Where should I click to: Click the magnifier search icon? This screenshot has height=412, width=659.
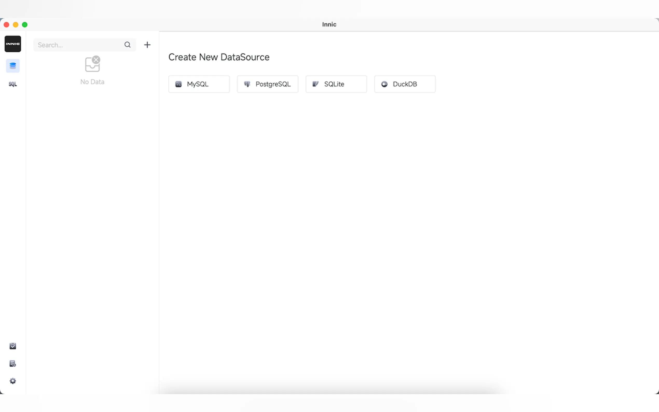click(x=127, y=45)
